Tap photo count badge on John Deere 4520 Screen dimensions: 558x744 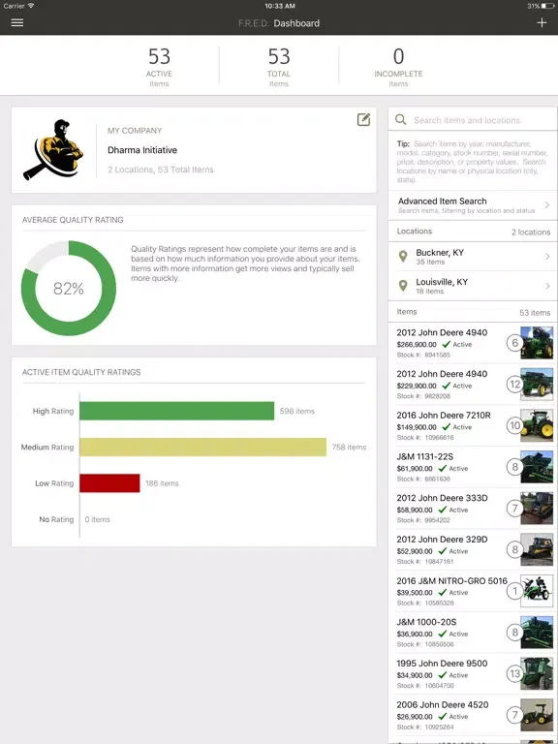tap(514, 715)
